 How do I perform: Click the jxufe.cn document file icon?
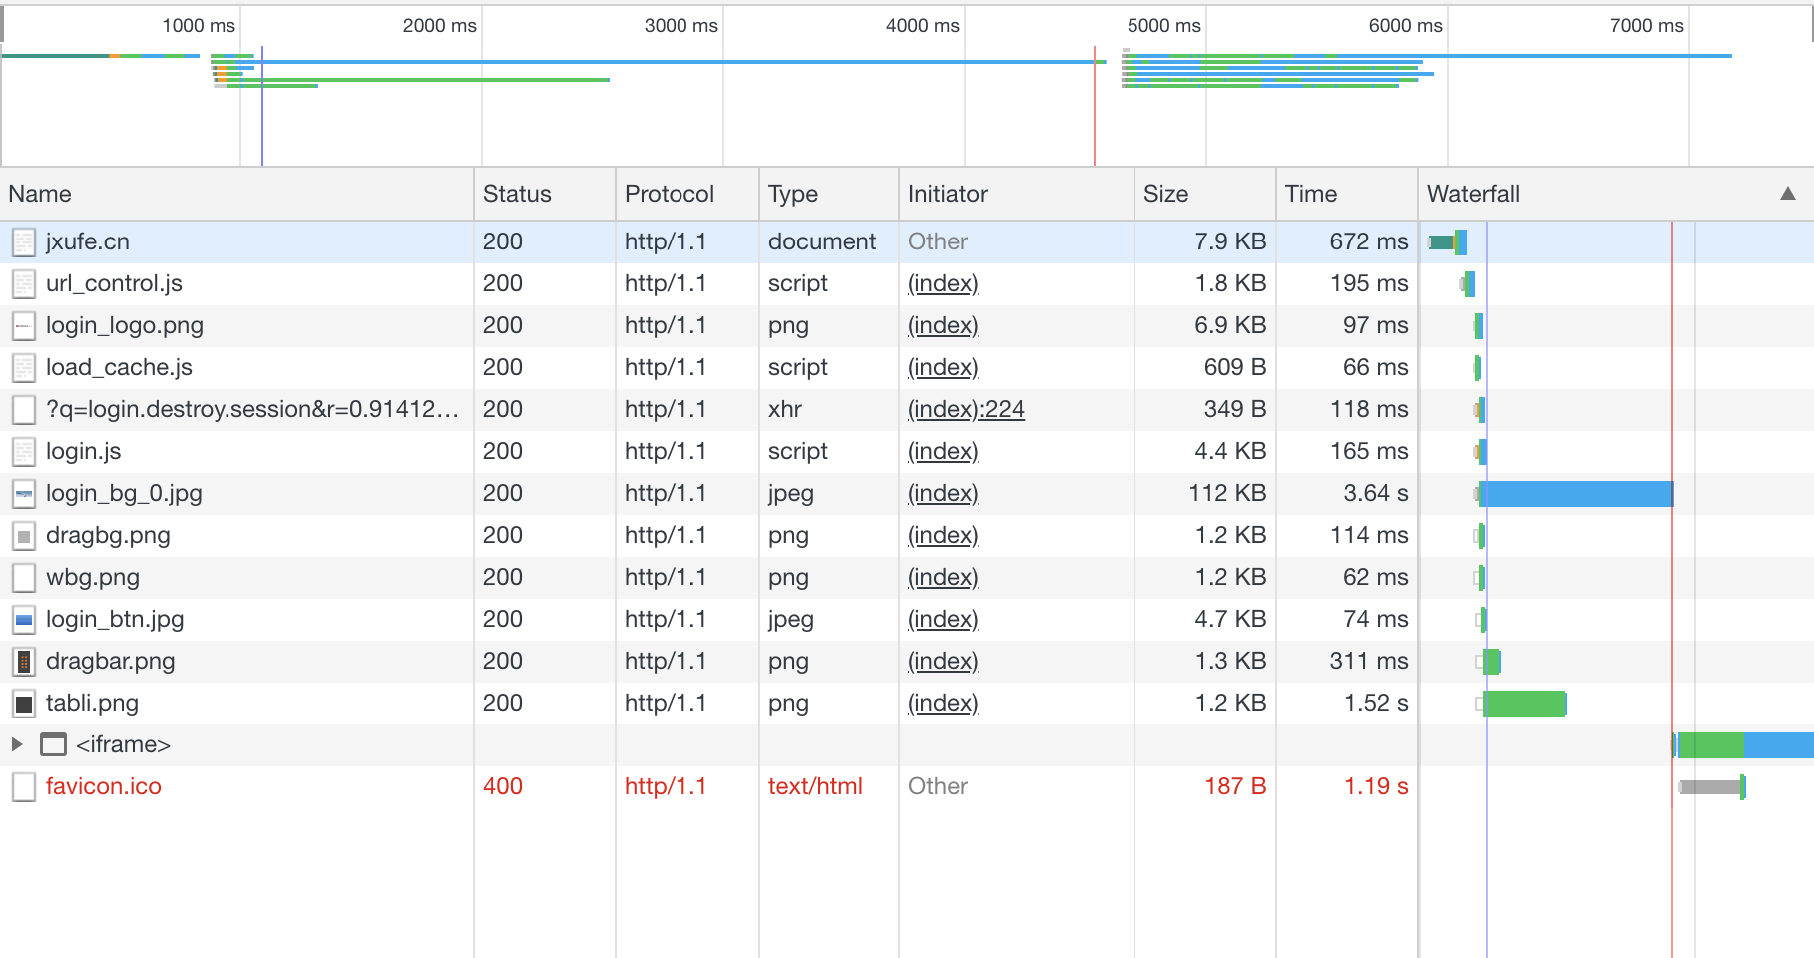(24, 242)
